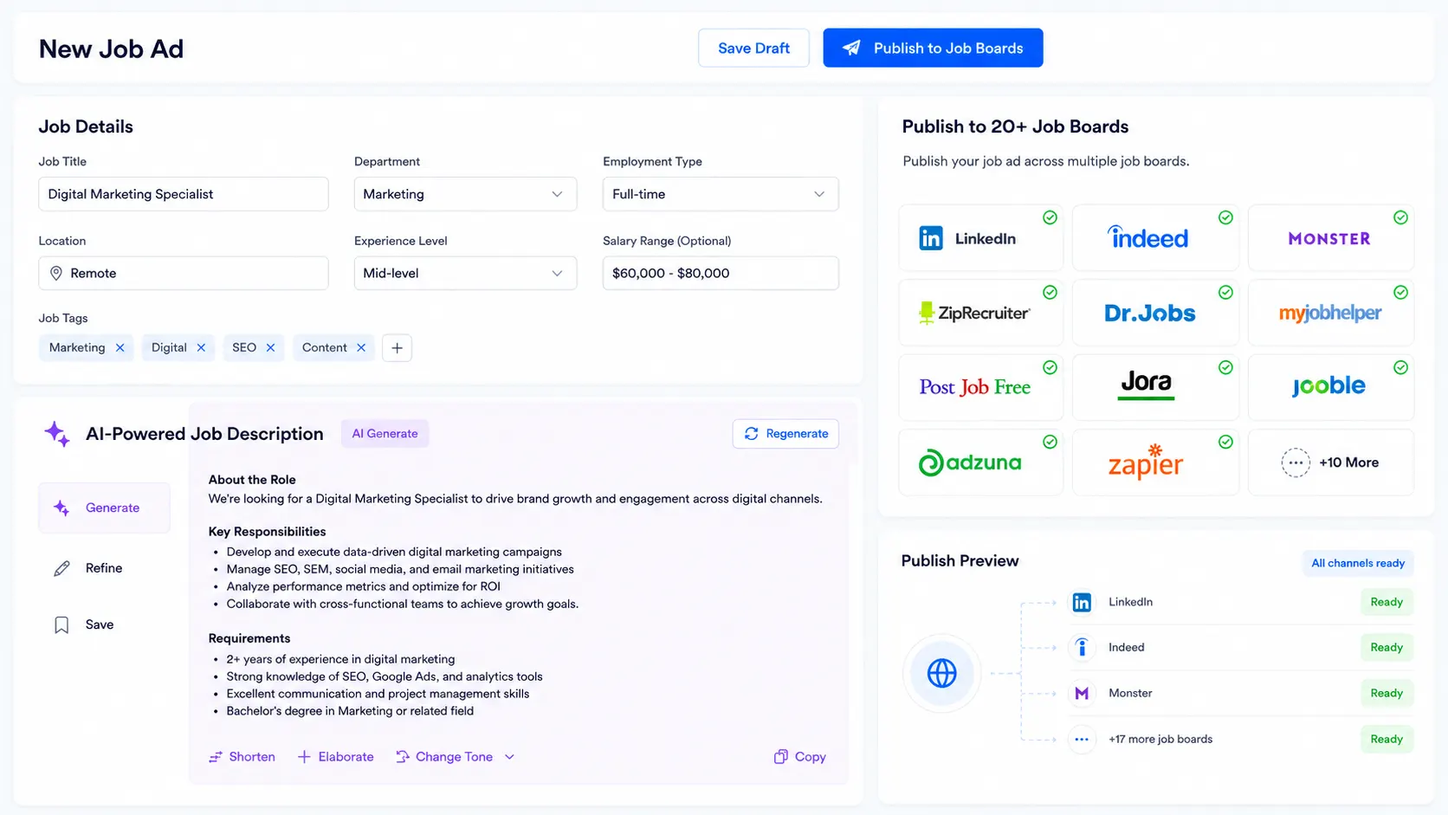Click the Copy link text
Image resolution: width=1448 pixels, height=815 pixels.
[x=811, y=757]
